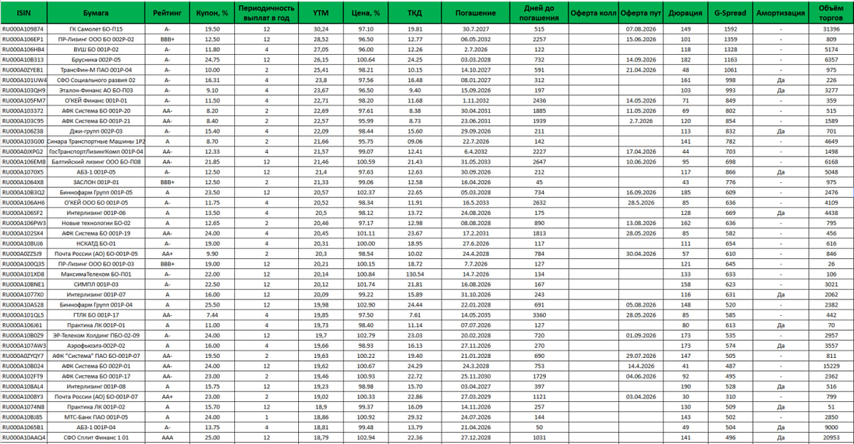The height and width of the screenshot is (444, 854).
Task: Select the ISIN column header
Action: click(x=24, y=13)
